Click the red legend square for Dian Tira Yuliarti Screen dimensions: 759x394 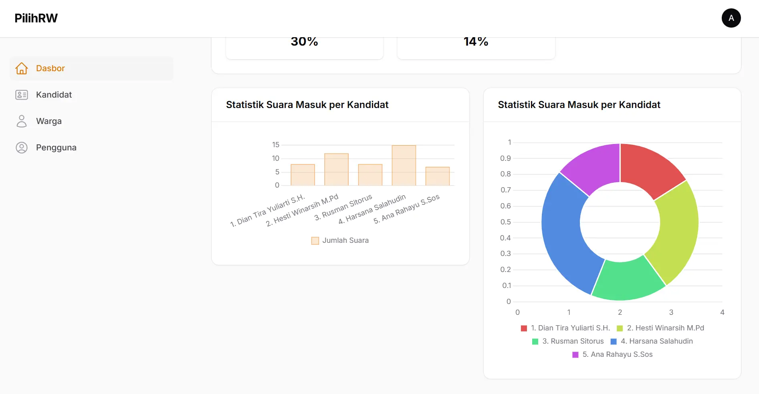click(x=523, y=328)
